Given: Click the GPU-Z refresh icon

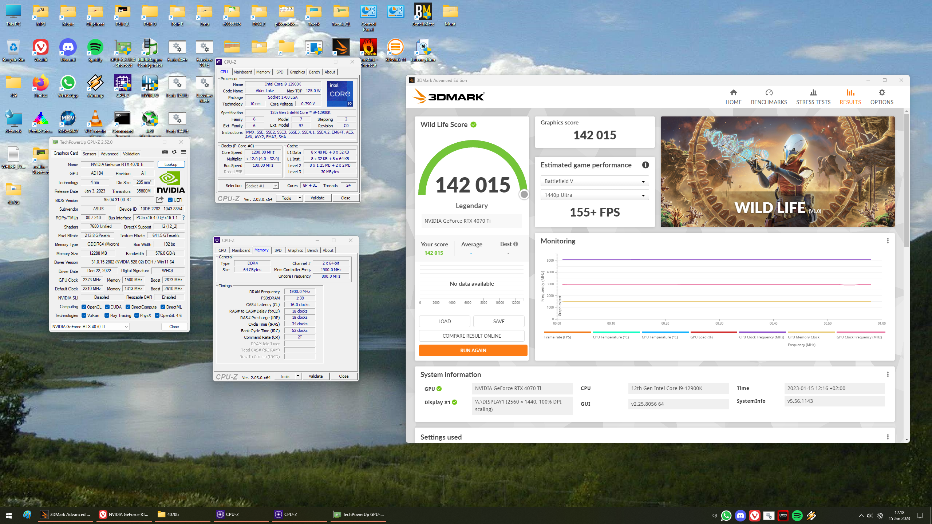Looking at the screenshot, I should 174,152.
